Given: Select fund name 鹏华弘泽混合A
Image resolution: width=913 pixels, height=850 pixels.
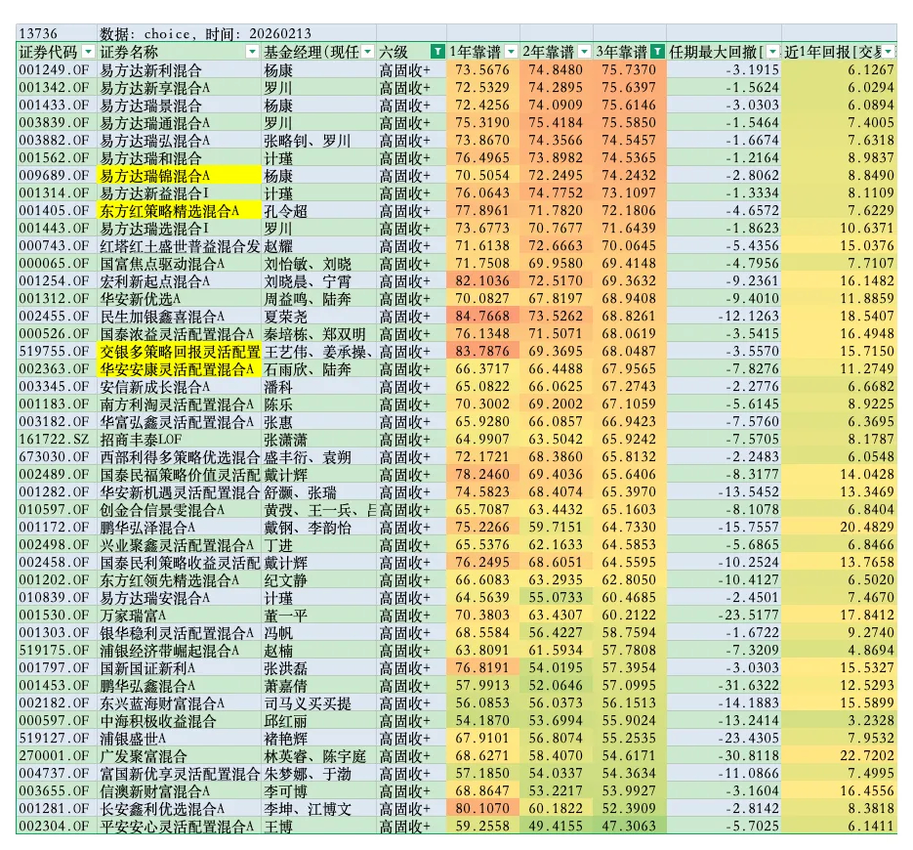Looking at the screenshot, I should (179, 528).
